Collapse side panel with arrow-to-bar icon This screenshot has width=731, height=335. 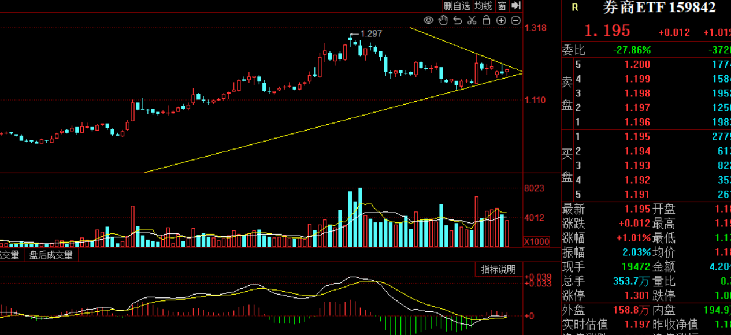516,6
